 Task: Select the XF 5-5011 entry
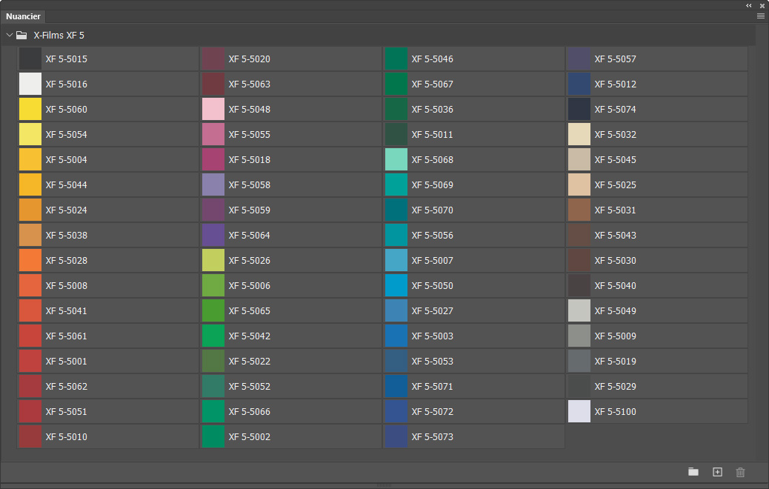[x=473, y=134]
